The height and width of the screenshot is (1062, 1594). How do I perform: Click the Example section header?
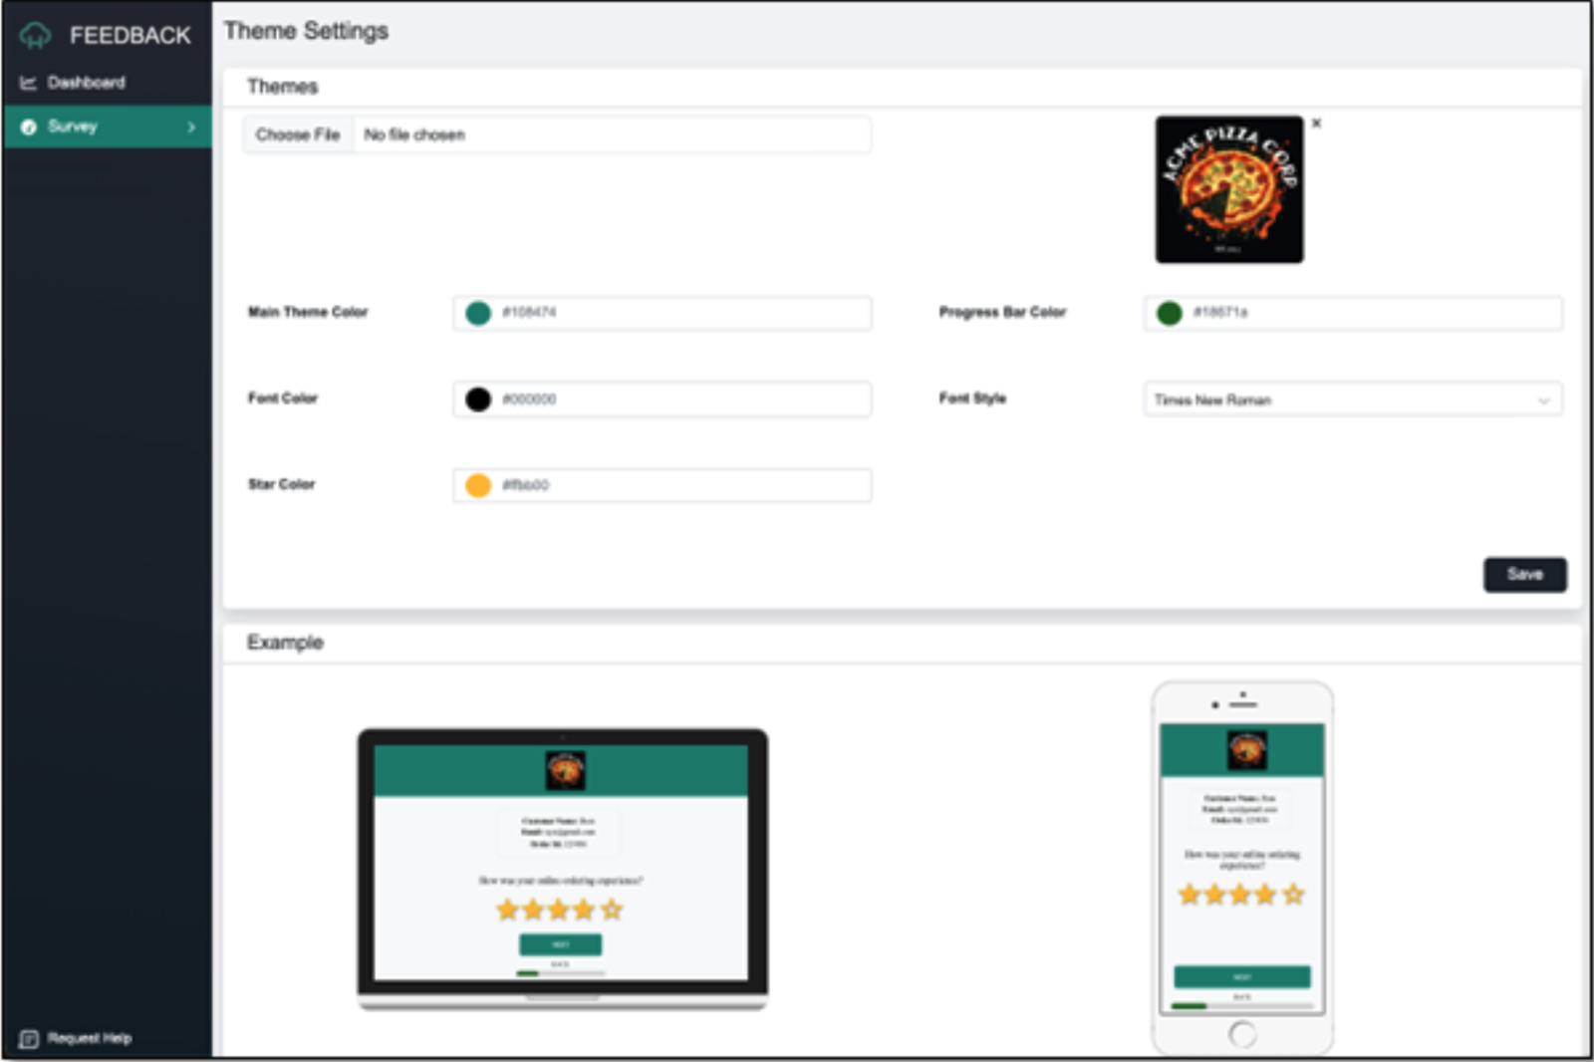(x=284, y=643)
